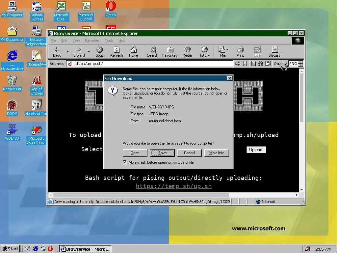The height and width of the screenshot is (253, 337).
Task: Click Quality spinner down arrow
Action: [x=301, y=65]
